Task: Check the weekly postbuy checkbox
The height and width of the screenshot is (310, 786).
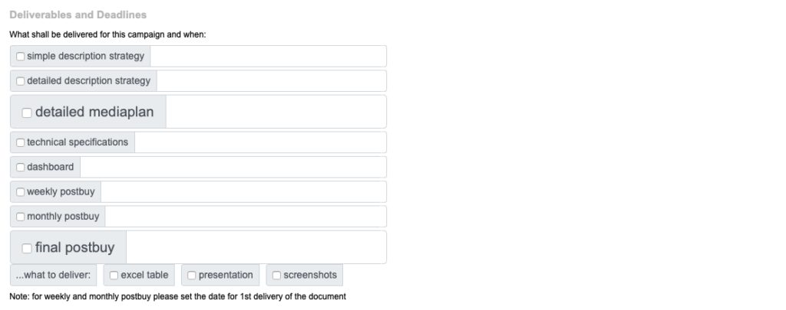Action: (20, 191)
